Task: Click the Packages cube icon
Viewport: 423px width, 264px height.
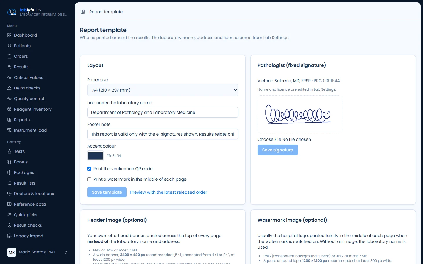Action: click(9, 172)
